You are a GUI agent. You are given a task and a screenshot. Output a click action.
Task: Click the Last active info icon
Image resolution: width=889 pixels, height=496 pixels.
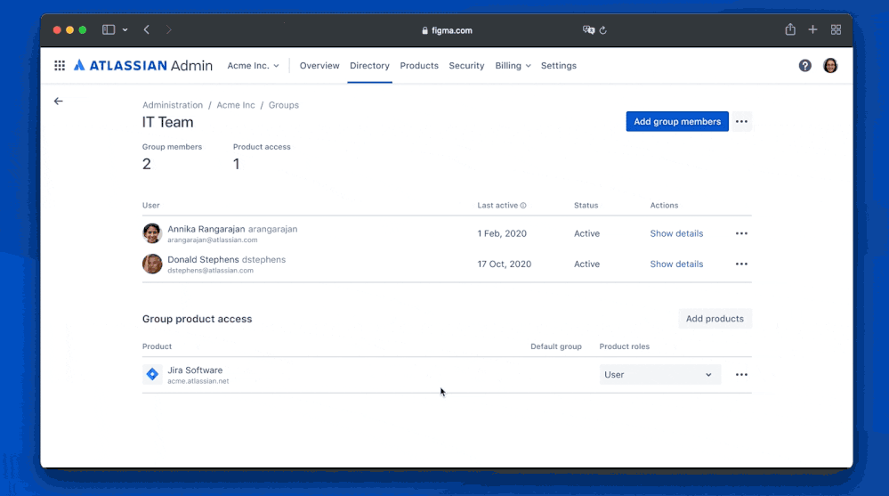click(x=523, y=206)
